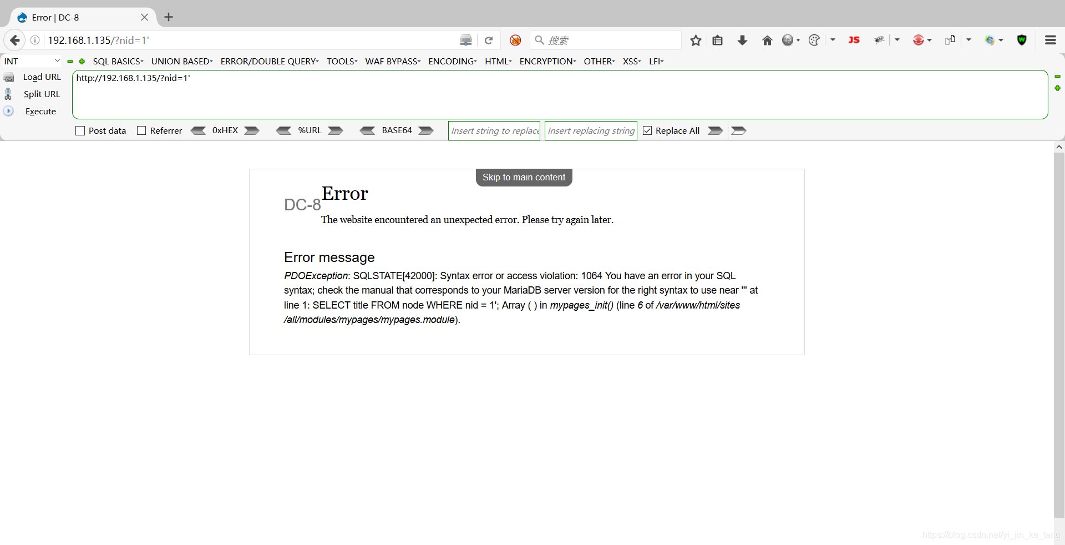Open SQL BASICS menu
Viewport: 1065px width, 545px height.
click(x=118, y=61)
